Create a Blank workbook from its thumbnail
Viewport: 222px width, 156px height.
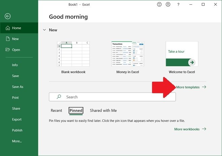73,54
